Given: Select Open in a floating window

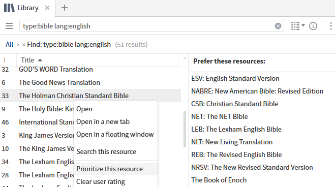Looking at the screenshot, I should pos(116,134).
